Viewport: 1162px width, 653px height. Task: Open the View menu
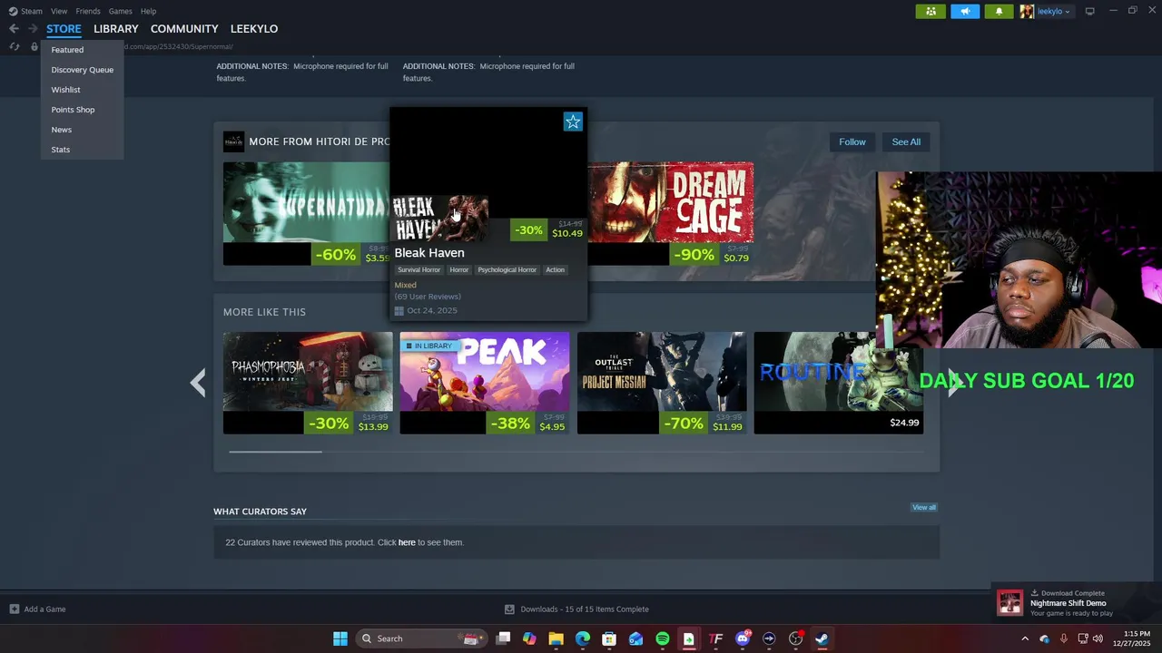[x=59, y=11]
